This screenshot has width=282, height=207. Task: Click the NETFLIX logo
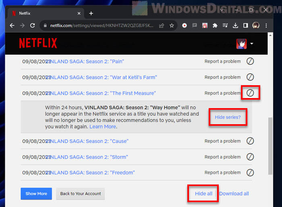tap(38, 43)
